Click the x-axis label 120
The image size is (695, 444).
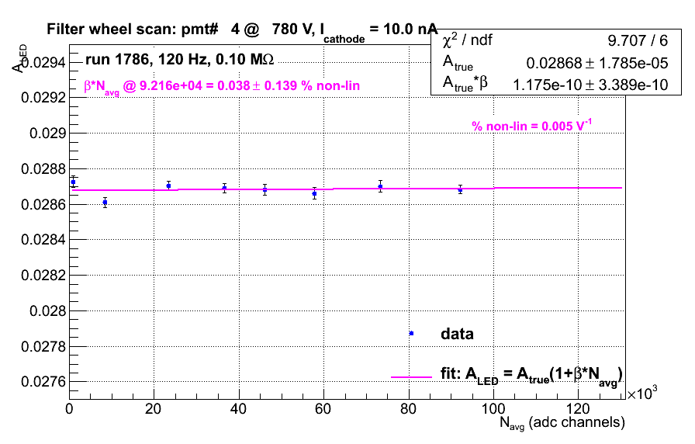coord(578,408)
